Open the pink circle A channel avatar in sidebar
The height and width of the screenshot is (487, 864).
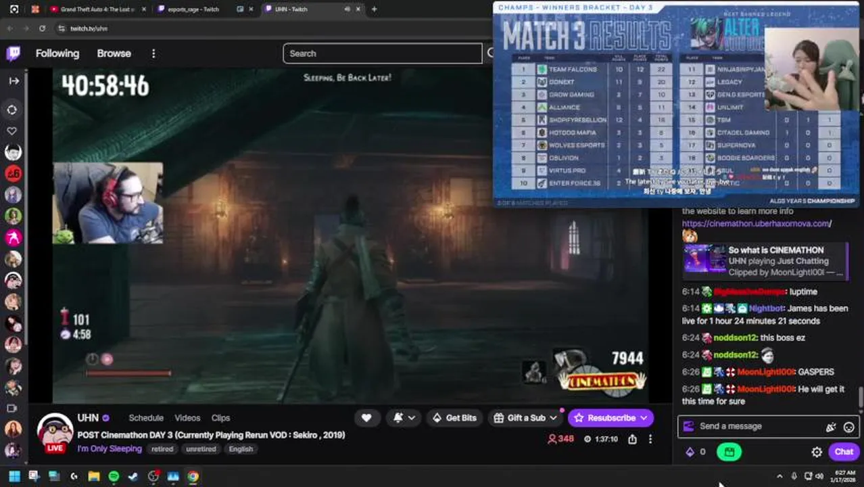[13, 237]
